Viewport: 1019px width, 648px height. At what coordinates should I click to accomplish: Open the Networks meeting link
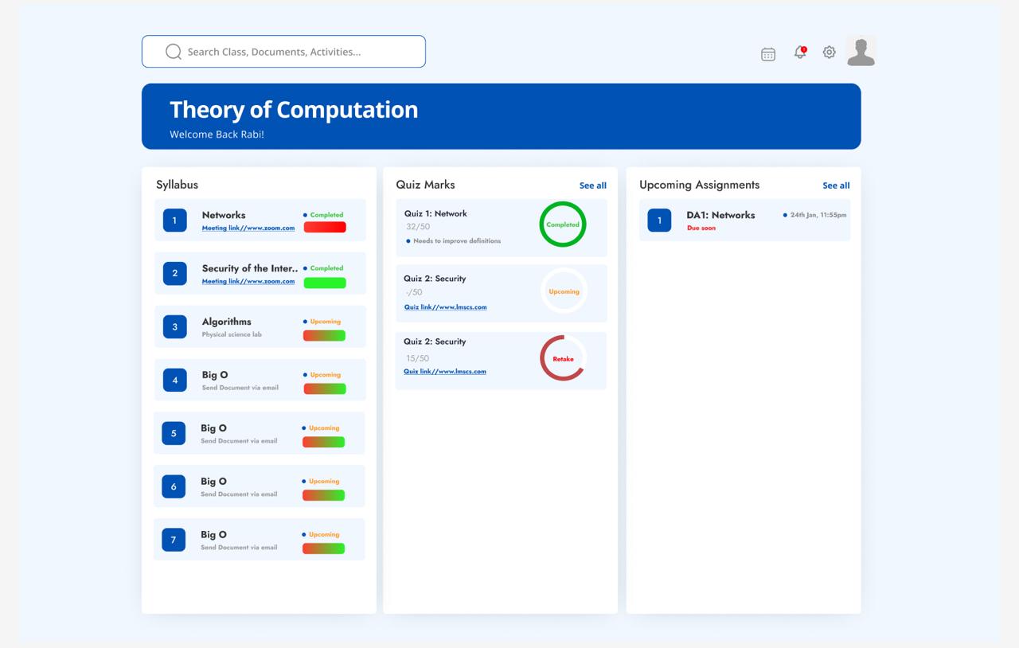pos(248,228)
